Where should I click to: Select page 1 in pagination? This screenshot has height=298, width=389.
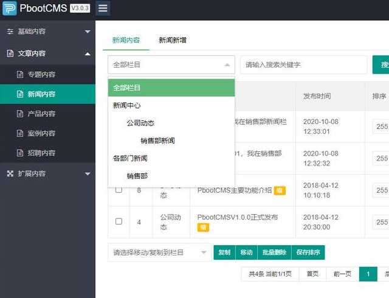[x=368, y=274]
